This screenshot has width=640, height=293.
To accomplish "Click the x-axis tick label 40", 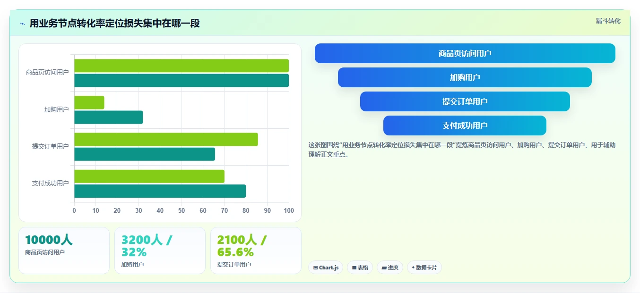I will point(160,210).
